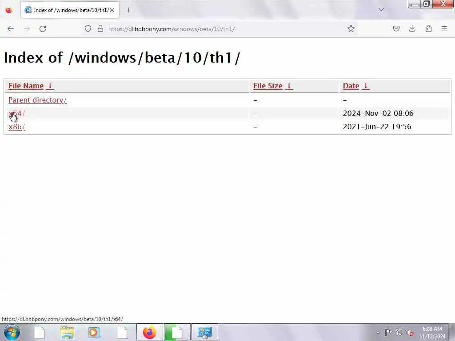
Task: Open the Firefox downloads panel
Action: (x=412, y=29)
